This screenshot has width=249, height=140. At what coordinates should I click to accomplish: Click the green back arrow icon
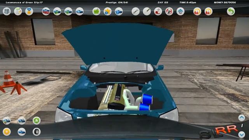[231, 11]
